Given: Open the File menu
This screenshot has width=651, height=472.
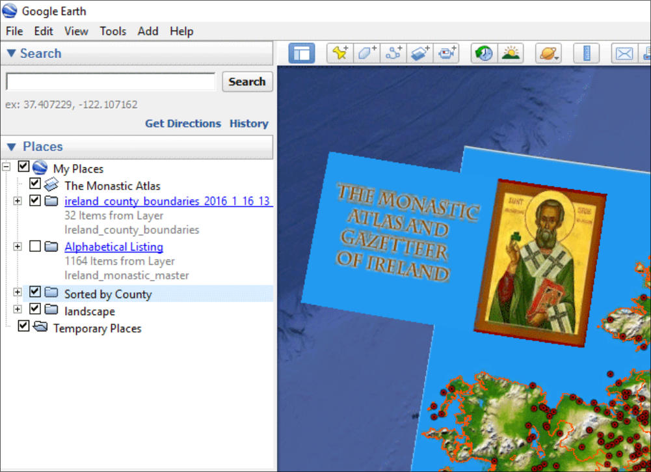Looking at the screenshot, I should pyautogui.click(x=14, y=31).
